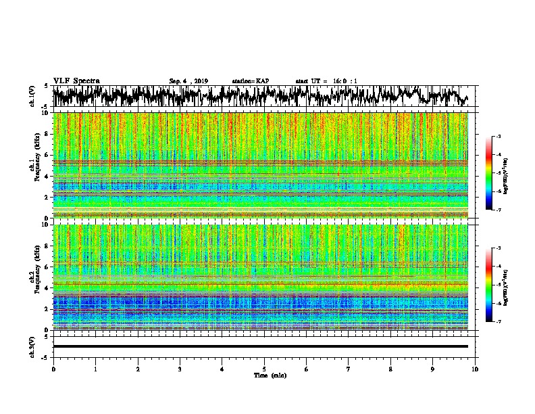Screen dimensions: 535x414
Task: Click time axis tick label '10'
Action: pos(475,369)
